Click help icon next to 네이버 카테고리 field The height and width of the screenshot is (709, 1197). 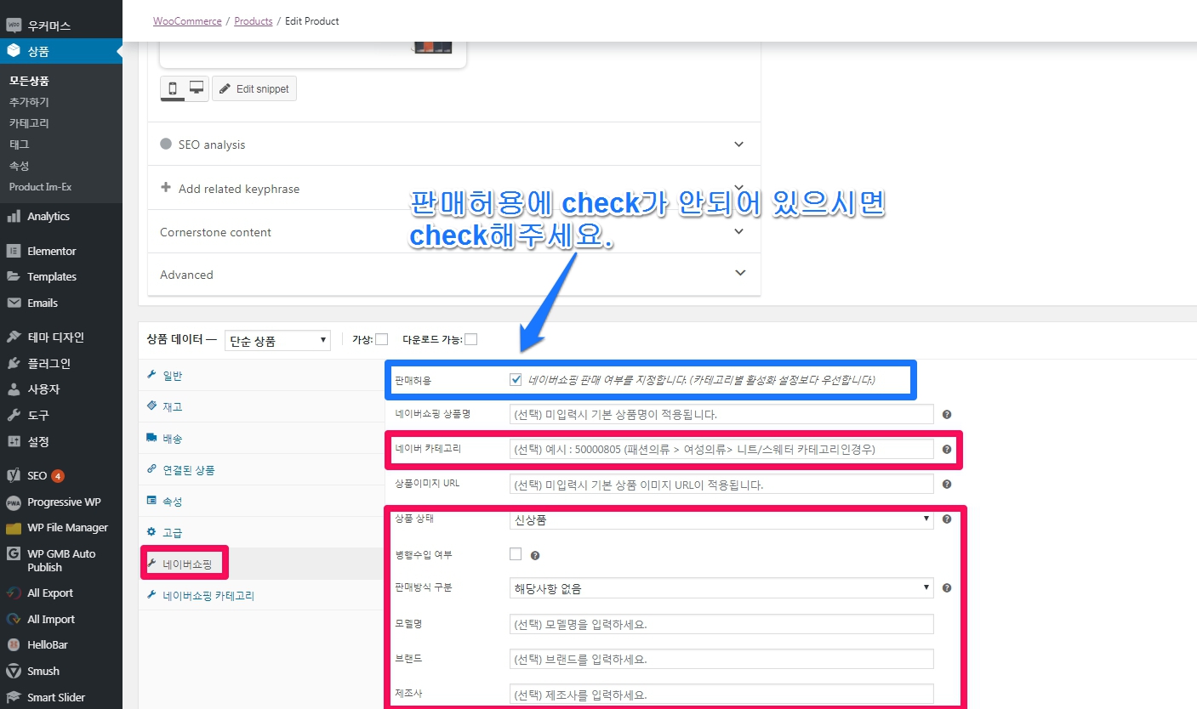point(947,449)
